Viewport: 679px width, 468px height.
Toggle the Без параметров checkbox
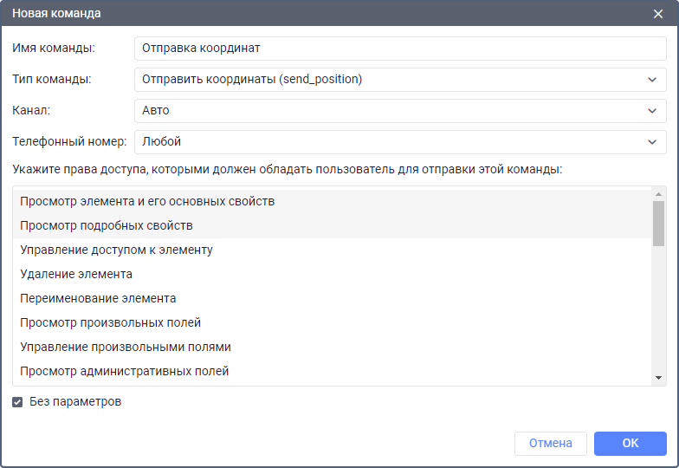click(17, 402)
